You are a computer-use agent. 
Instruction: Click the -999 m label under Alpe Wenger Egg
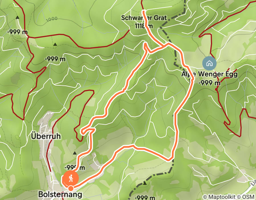(x=209, y=83)
